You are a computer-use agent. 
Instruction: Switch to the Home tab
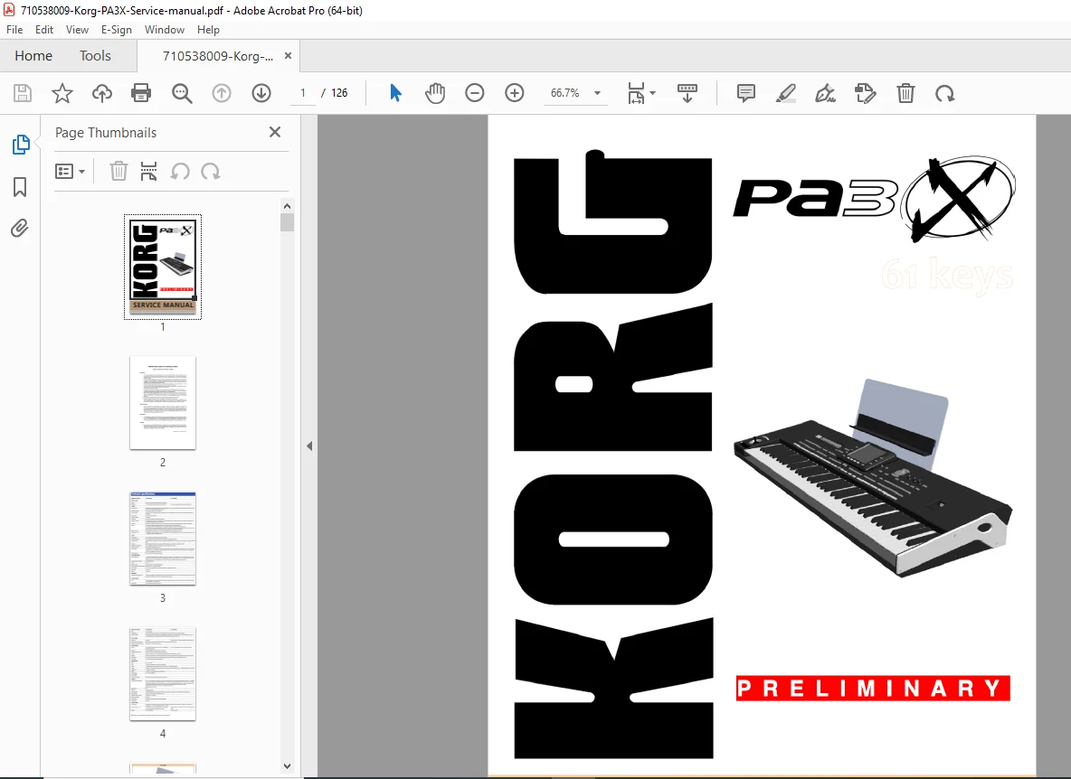[33, 56]
